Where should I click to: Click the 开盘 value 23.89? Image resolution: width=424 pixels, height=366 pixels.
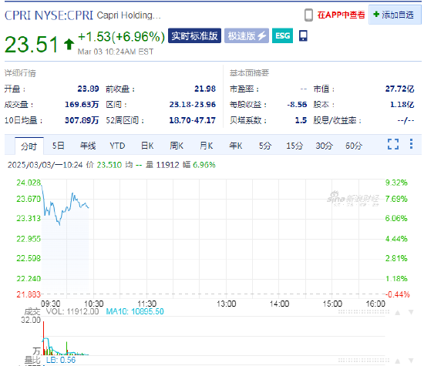point(88,89)
